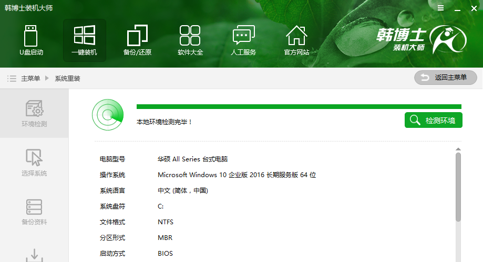Image resolution: width=483 pixels, height=262 pixels.
Task: Click the 系统语言 label
Action: (x=112, y=191)
